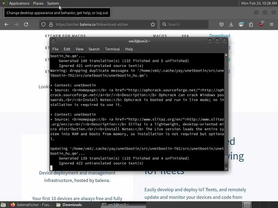This screenshot has width=278, height=208.
Task: Open the Firefox hamburger menu
Action: pos(271,24)
